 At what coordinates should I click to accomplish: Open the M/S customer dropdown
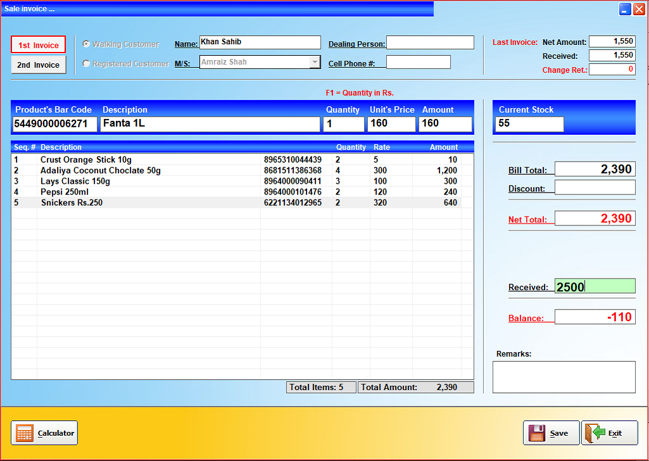(315, 62)
